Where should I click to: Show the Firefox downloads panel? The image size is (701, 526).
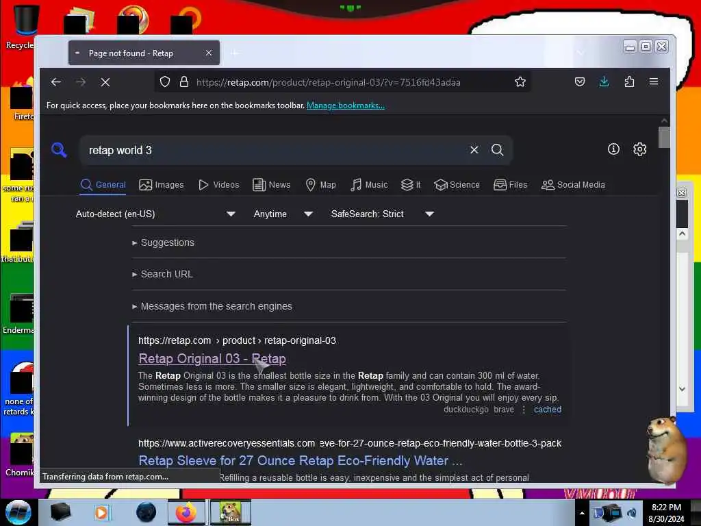click(604, 82)
